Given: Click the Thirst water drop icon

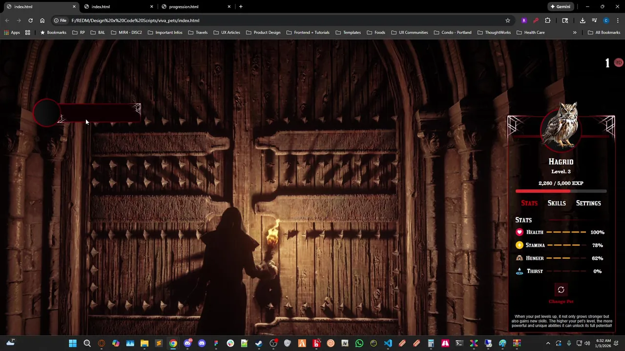Looking at the screenshot, I should click(x=520, y=272).
